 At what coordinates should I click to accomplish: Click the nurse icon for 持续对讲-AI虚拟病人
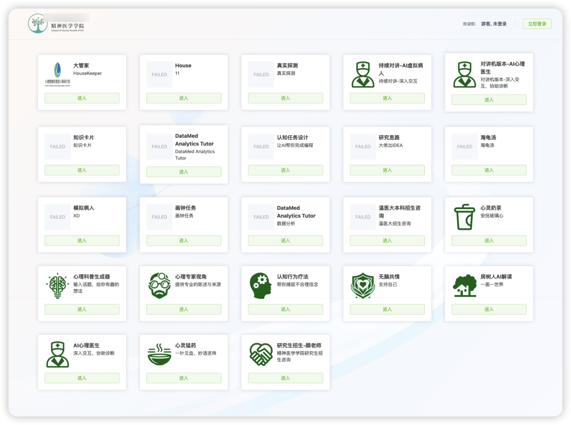coord(363,74)
